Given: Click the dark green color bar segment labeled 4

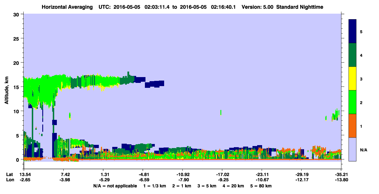Looking at the screenshot, I should point(352,55).
